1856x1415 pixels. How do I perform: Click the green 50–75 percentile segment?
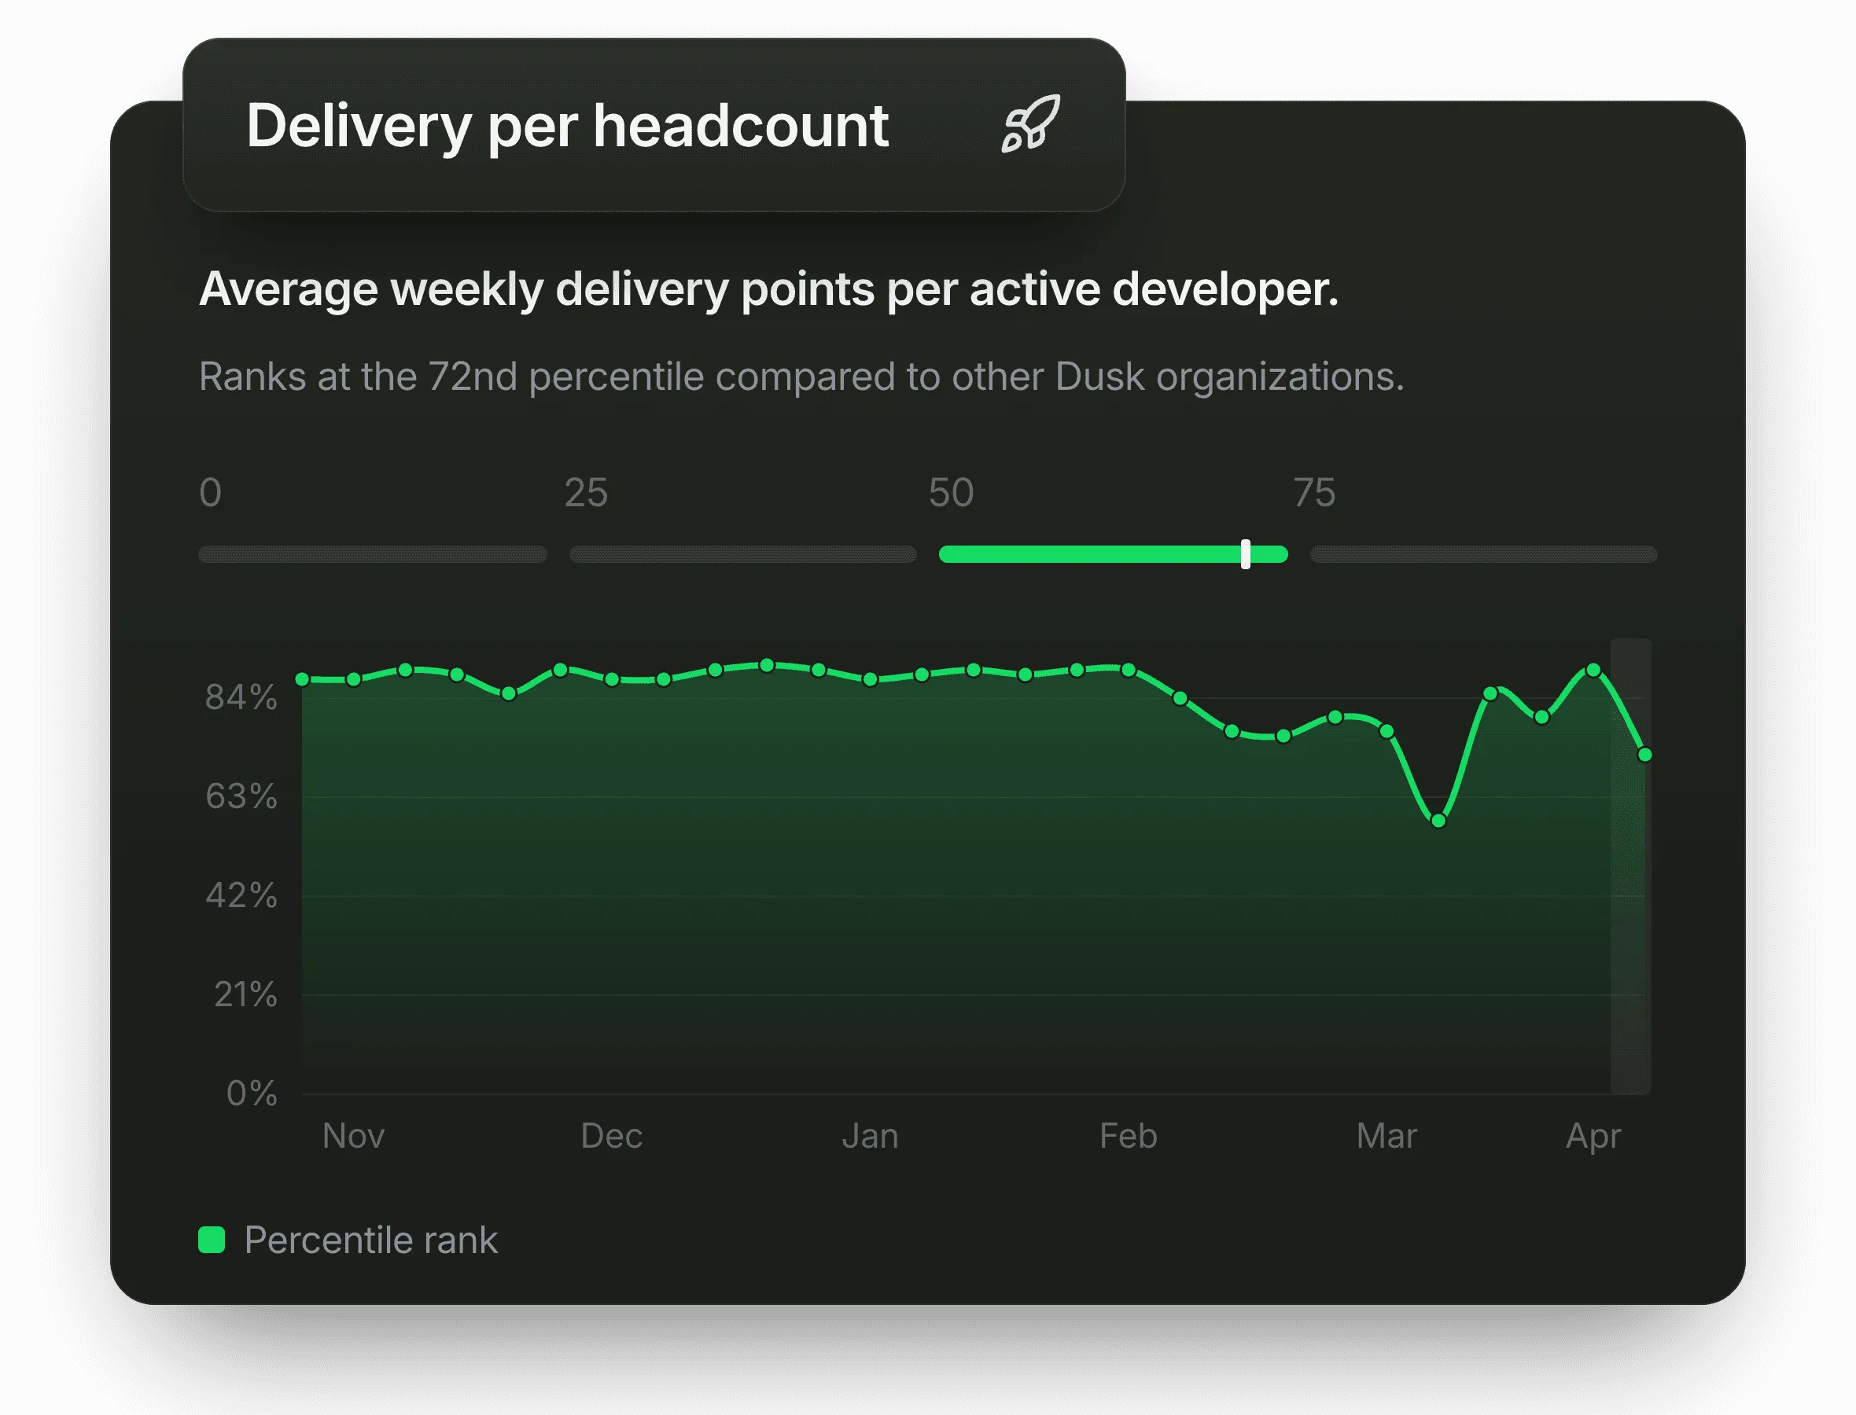point(1113,554)
